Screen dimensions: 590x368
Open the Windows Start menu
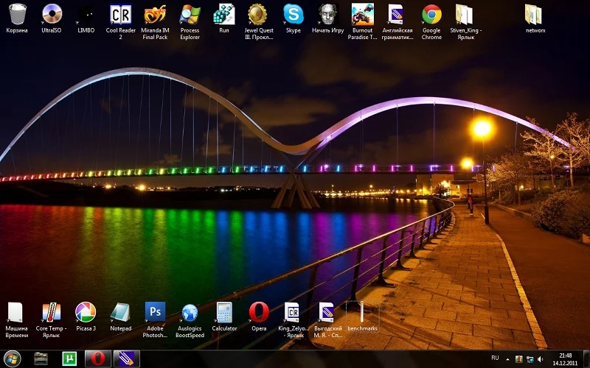point(12,358)
